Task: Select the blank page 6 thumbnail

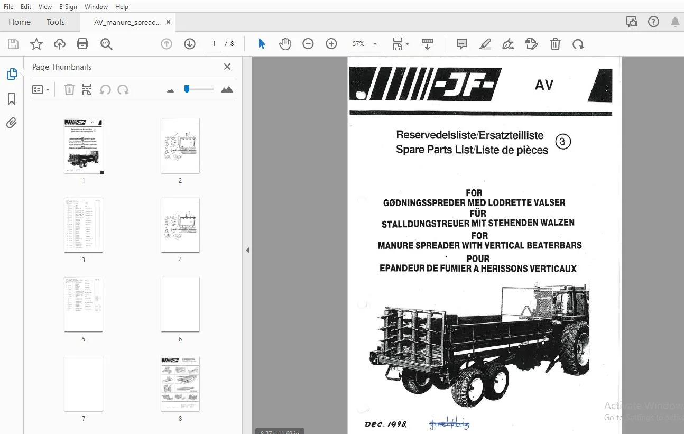Action: 180,304
